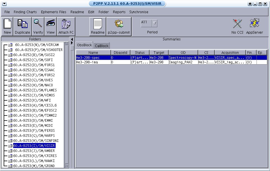Click the Spectroscopy-N OD cell
270x171 pixels.
pyautogui.click(x=183, y=57)
